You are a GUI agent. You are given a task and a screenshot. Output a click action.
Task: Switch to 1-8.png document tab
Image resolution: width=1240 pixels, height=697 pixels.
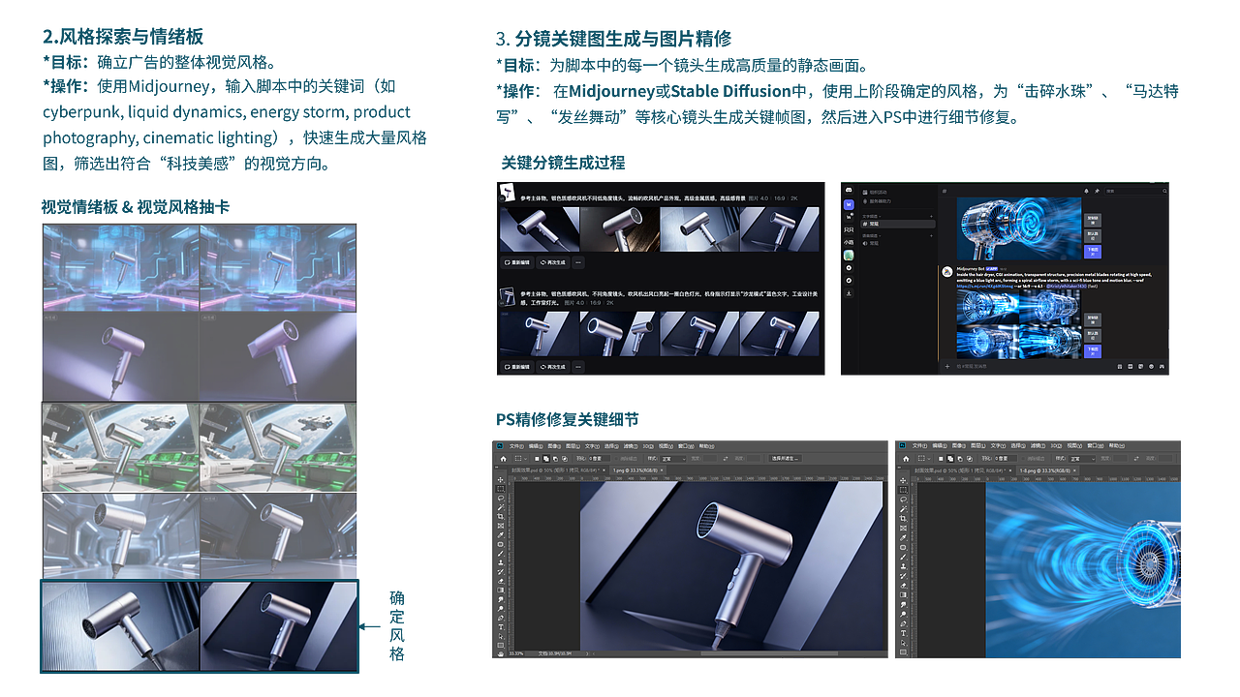click(1045, 470)
